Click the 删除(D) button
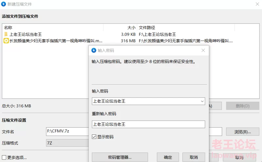262x162 pixels. coord(242,106)
